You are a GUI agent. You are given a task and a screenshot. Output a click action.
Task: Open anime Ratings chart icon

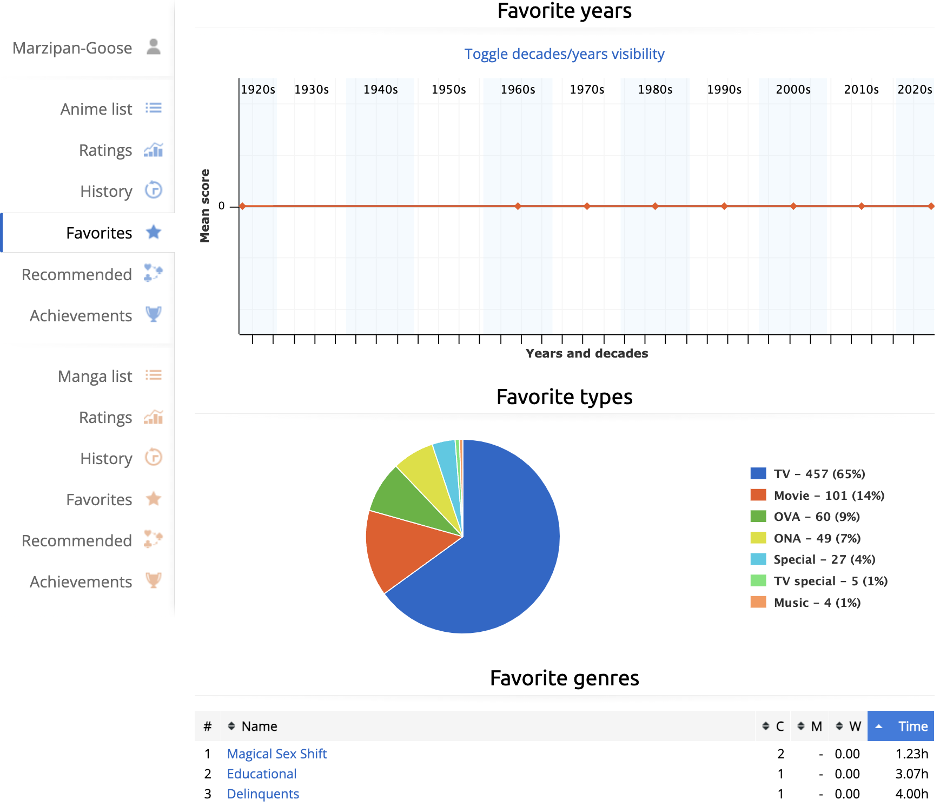click(154, 150)
